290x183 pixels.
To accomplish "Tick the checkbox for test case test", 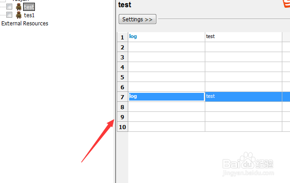I will [x=9, y=7].
